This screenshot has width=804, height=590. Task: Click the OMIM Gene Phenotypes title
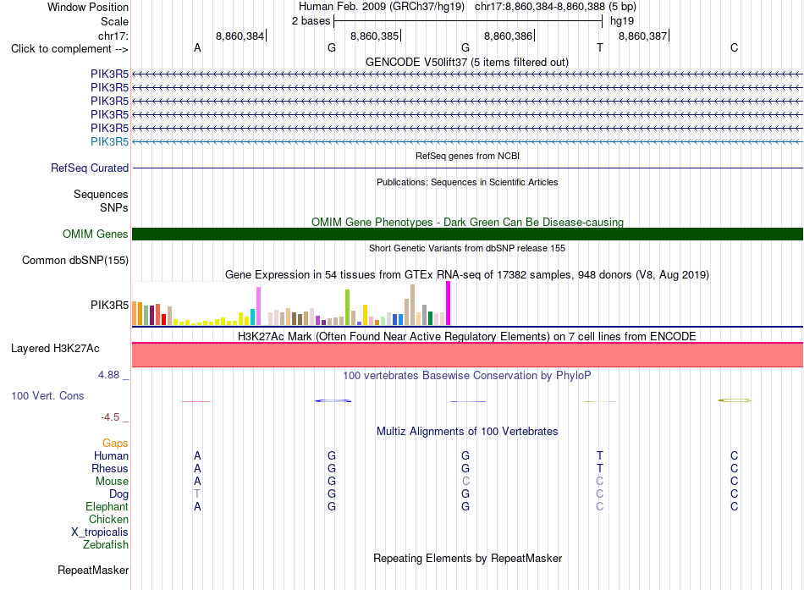(x=467, y=222)
